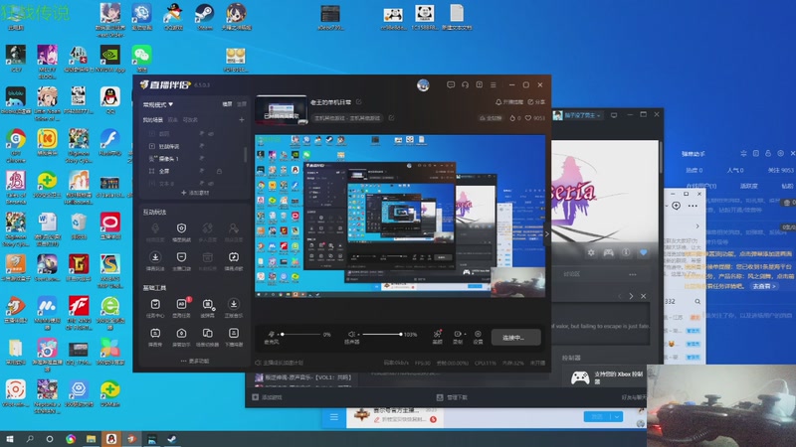Open the headset support icon in title bar
The width and height of the screenshot is (796, 447).
pos(465,84)
